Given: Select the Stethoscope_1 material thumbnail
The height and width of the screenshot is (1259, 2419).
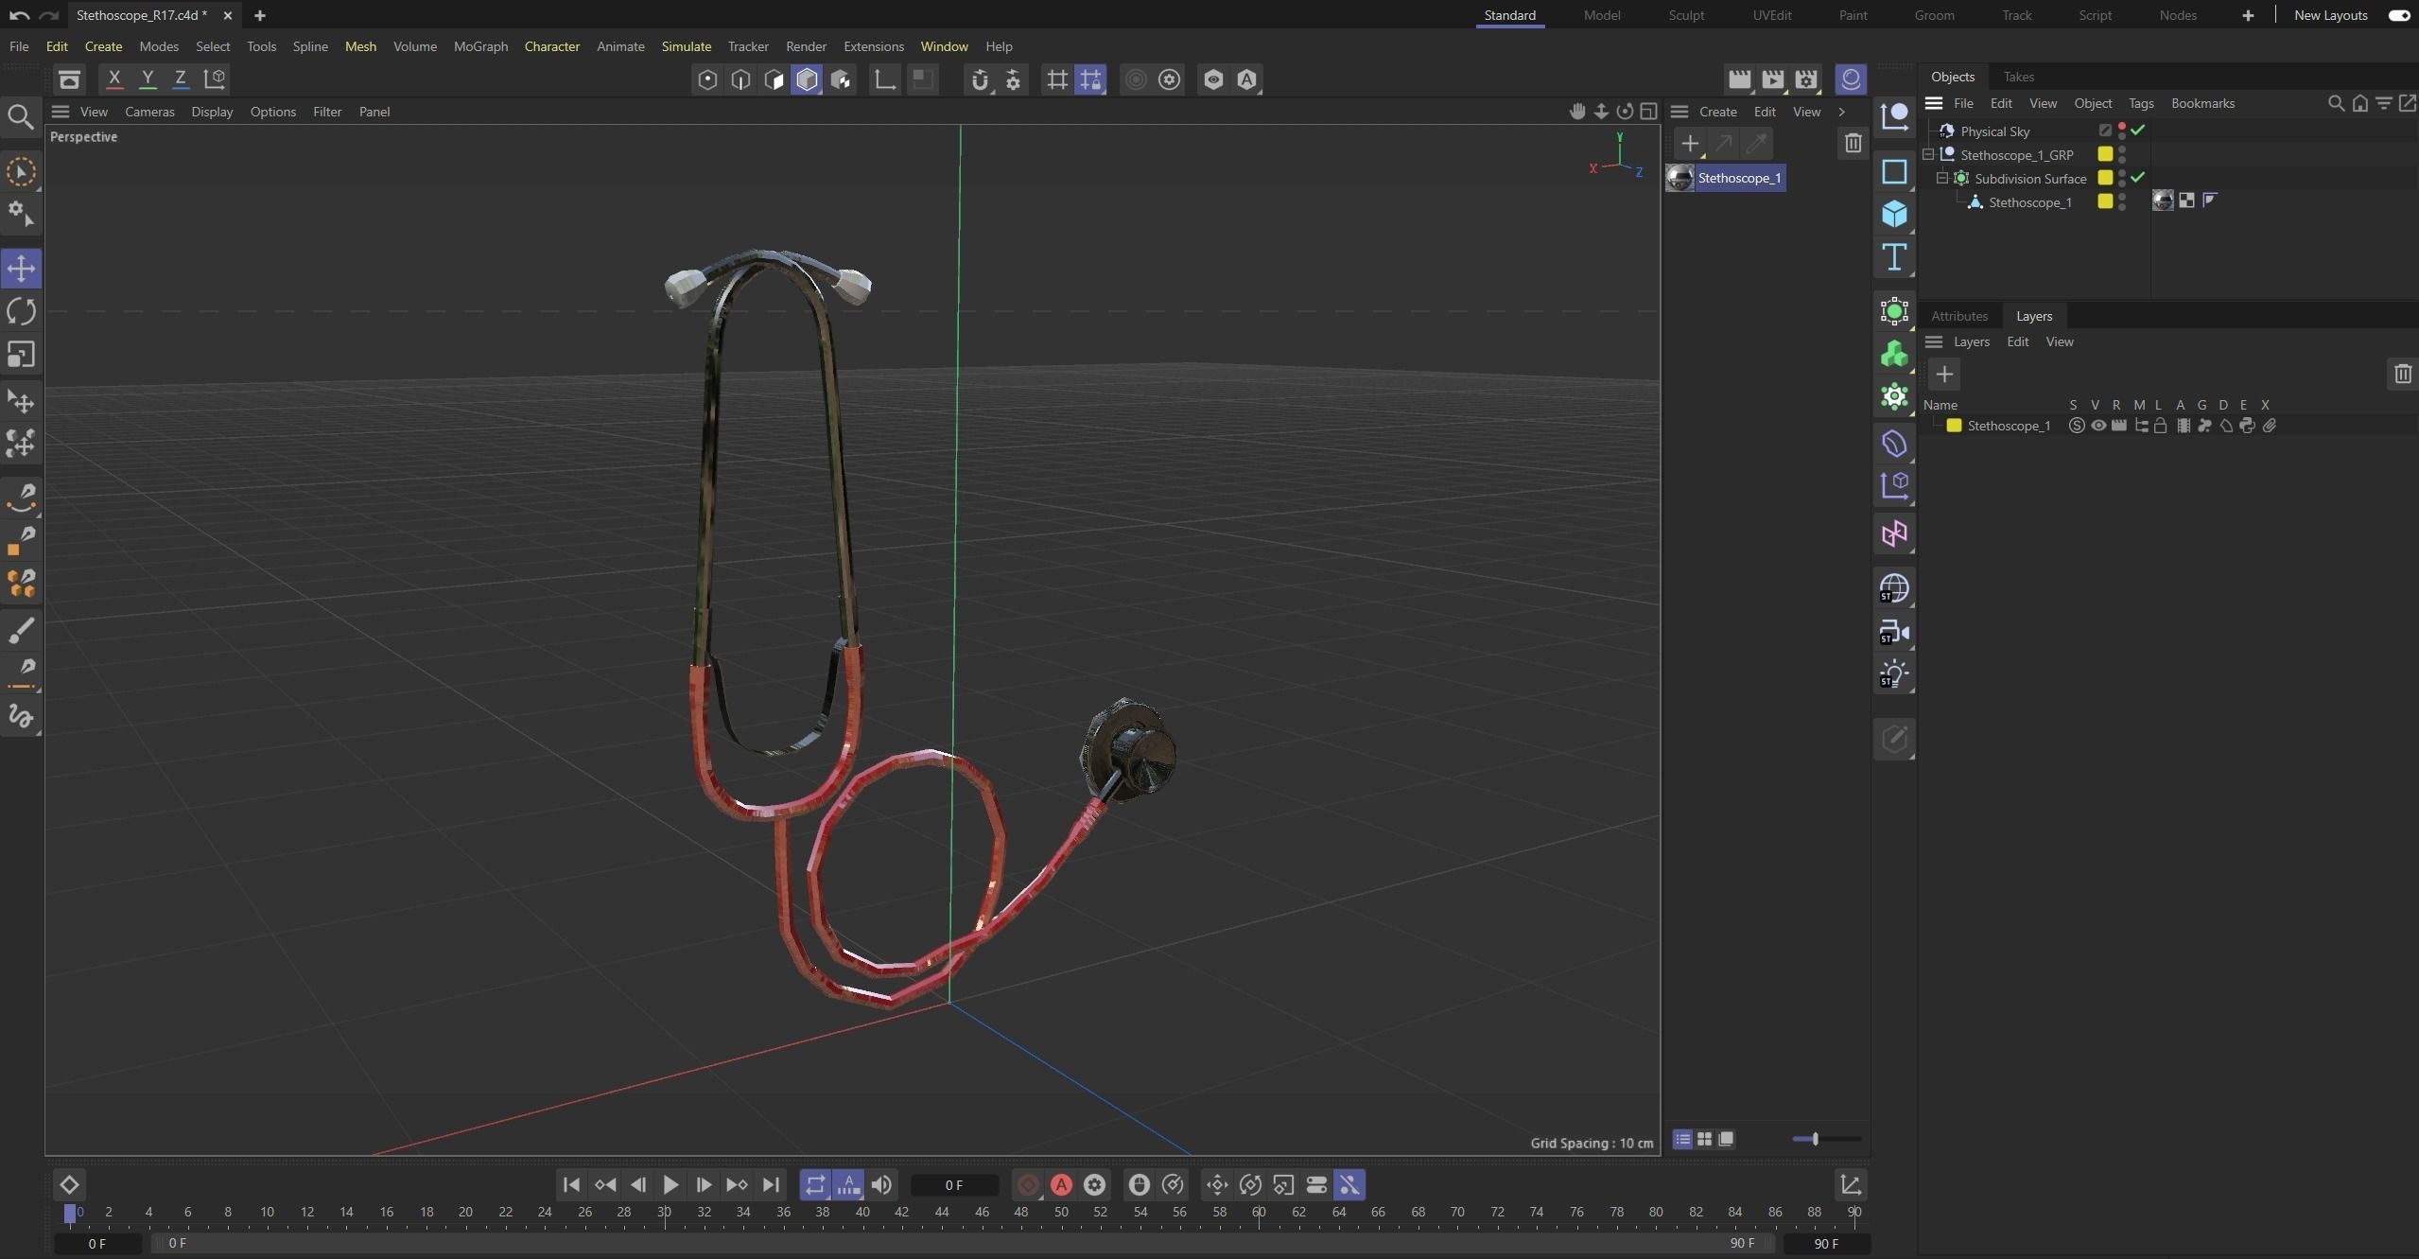Looking at the screenshot, I should click(x=1679, y=178).
